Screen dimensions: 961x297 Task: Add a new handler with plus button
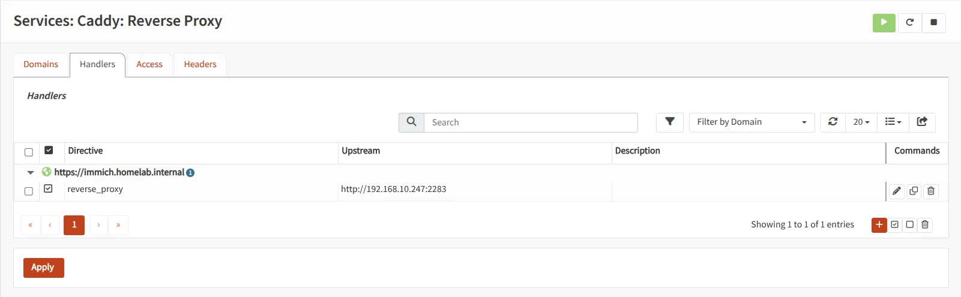tap(879, 224)
